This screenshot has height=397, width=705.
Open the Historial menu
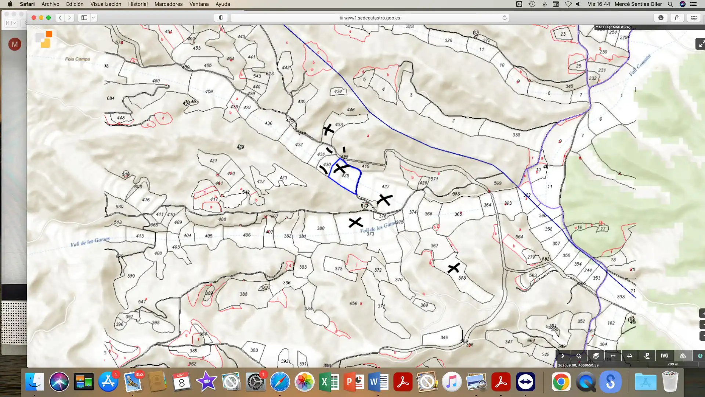coord(138,4)
